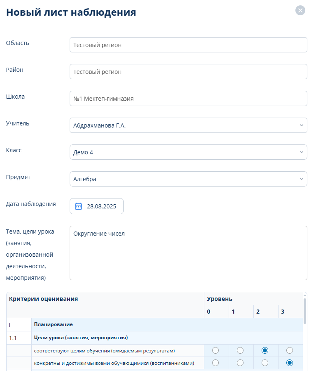The width and height of the screenshot is (309, 371).
Task: Click the 28.08.2025 observation date field
Action: click(x=101, y=206)
